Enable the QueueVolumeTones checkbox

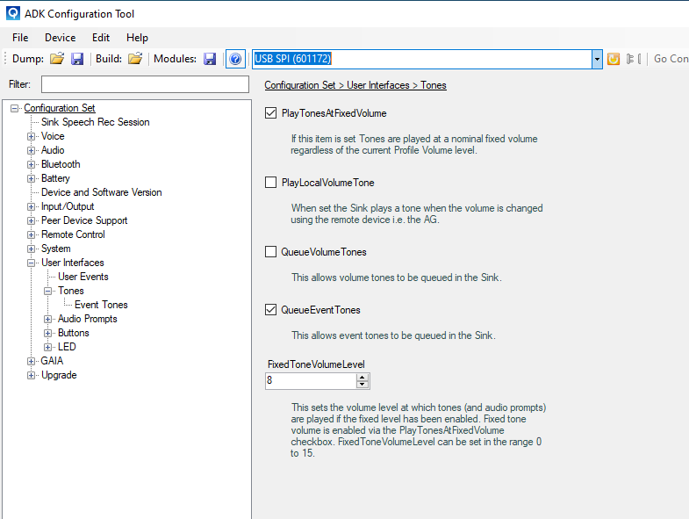coord(271,252)
